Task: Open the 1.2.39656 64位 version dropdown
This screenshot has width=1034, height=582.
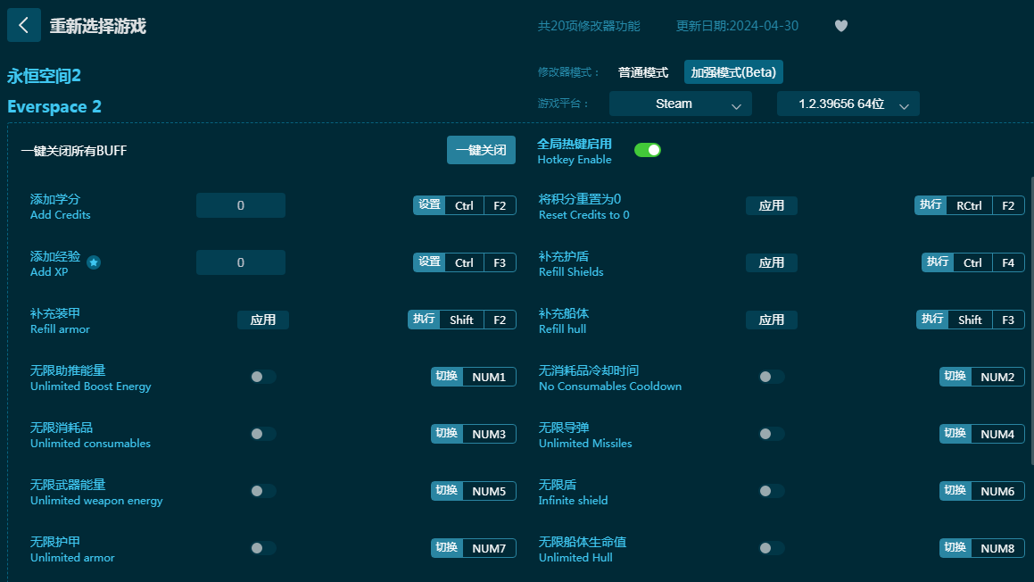Action: coord(848,104)
